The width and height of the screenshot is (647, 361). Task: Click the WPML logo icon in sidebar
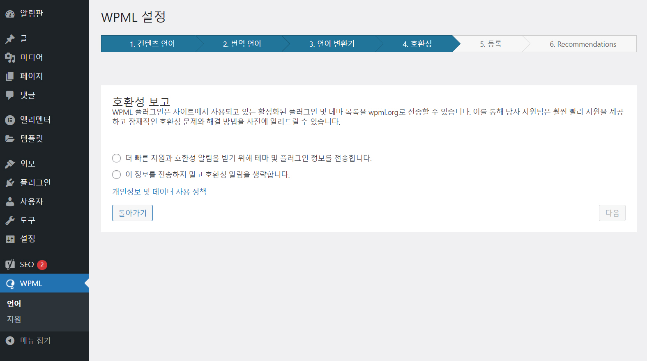click(10, 283)
